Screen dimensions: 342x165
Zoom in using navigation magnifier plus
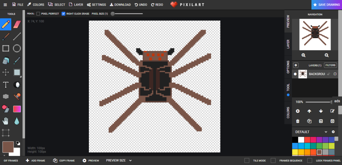[x=303, y=55]
